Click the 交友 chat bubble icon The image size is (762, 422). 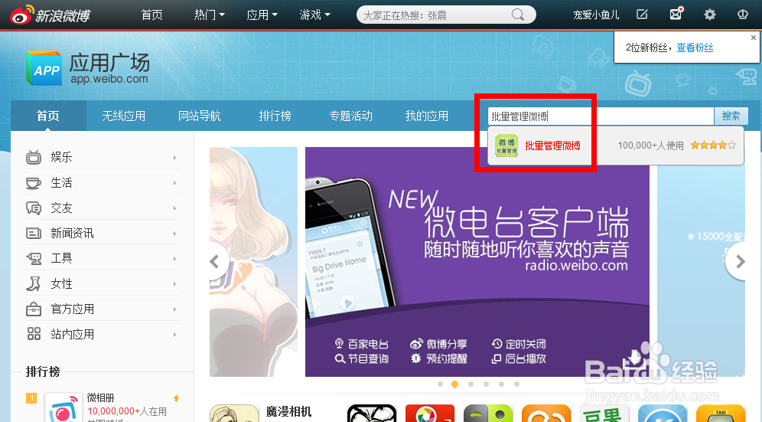coord(34,208)
